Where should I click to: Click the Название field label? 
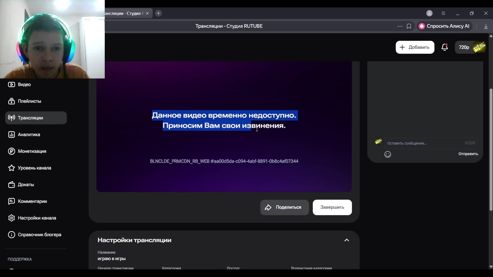(106, 252)
